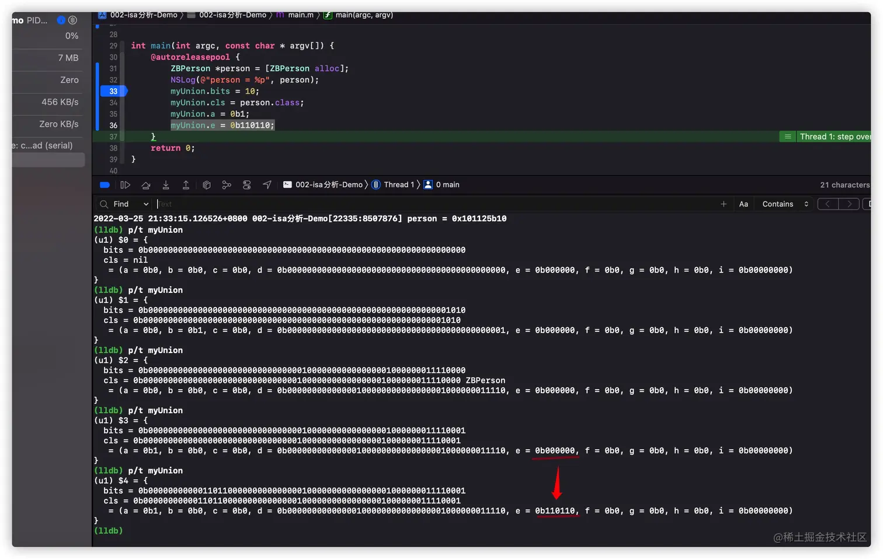Open Debug Memory Graph icon
Screen dimensions: 883x559
coord(227,185)
